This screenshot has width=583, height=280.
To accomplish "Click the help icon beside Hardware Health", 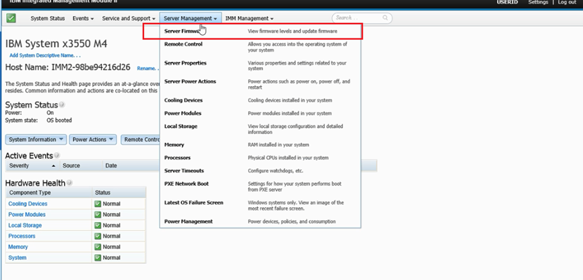I will click(x=69, y=182).
